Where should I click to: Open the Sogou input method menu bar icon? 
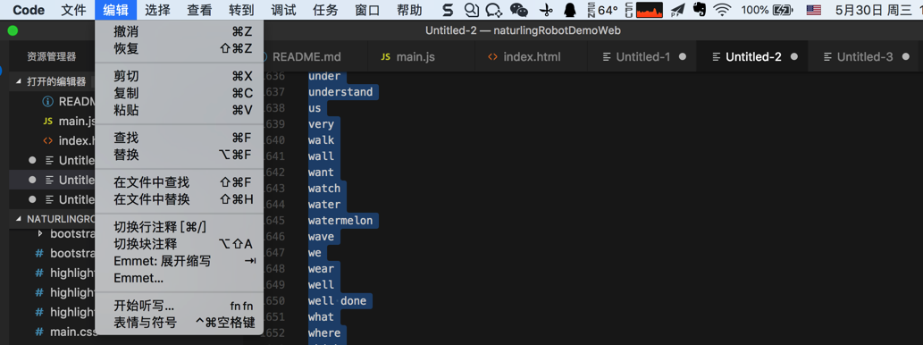point(448,10)
